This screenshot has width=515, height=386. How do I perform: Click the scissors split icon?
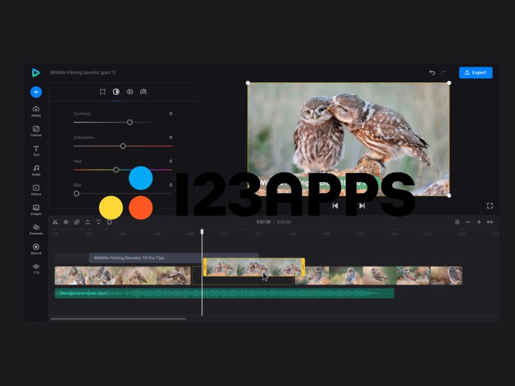pos(55,222)
